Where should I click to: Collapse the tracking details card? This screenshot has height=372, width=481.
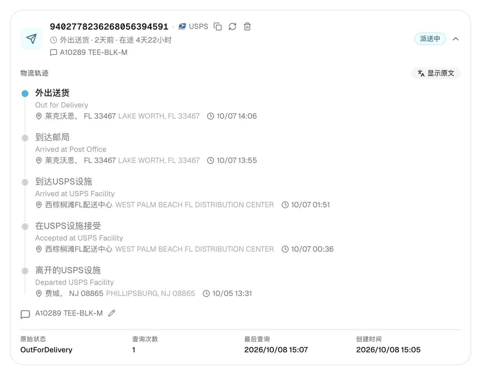[x=456, y=39]
